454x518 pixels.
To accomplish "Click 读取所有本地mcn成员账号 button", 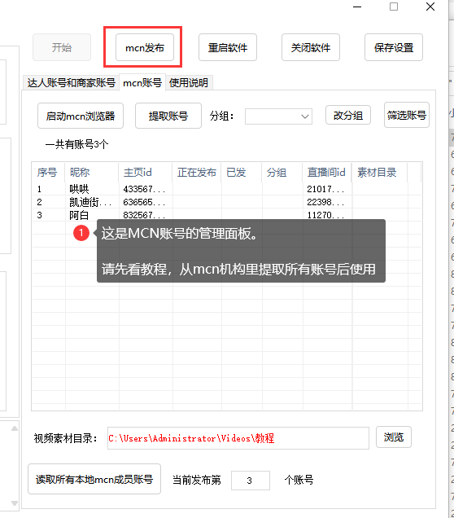I will [x=94, y=479].
